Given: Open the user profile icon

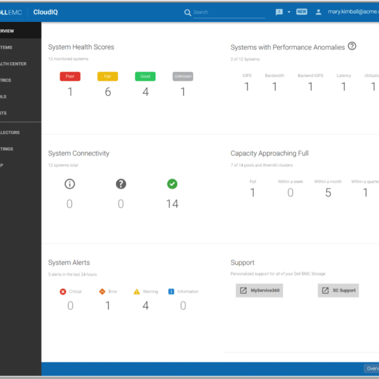Looking at the screenshot, I should tap(318, 12).
